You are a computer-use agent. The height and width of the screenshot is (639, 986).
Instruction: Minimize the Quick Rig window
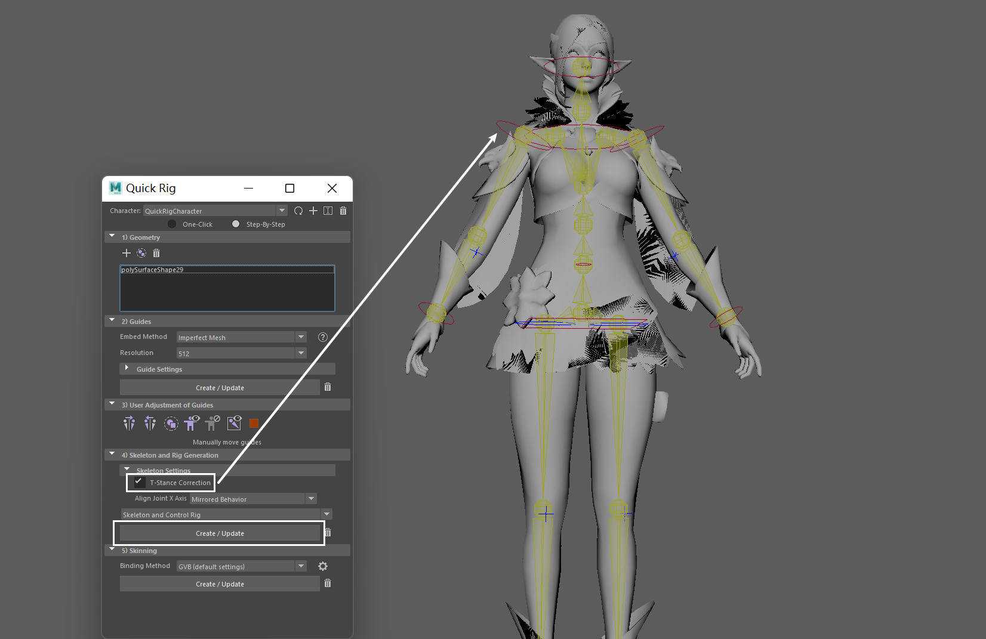249,188
